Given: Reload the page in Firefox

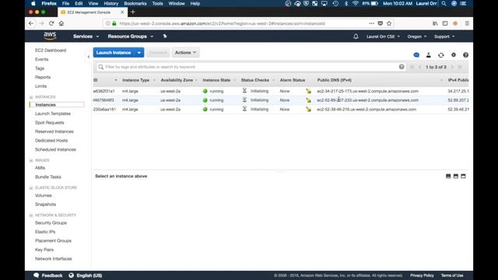Looking at the screenshot, I should (51, 23).
